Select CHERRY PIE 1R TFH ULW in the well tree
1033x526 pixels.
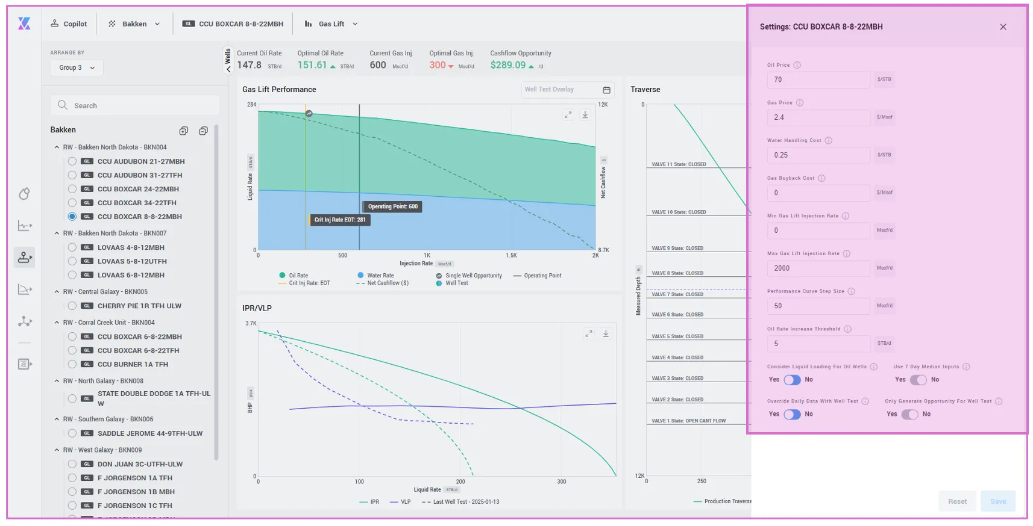click(x=72, y=306)
